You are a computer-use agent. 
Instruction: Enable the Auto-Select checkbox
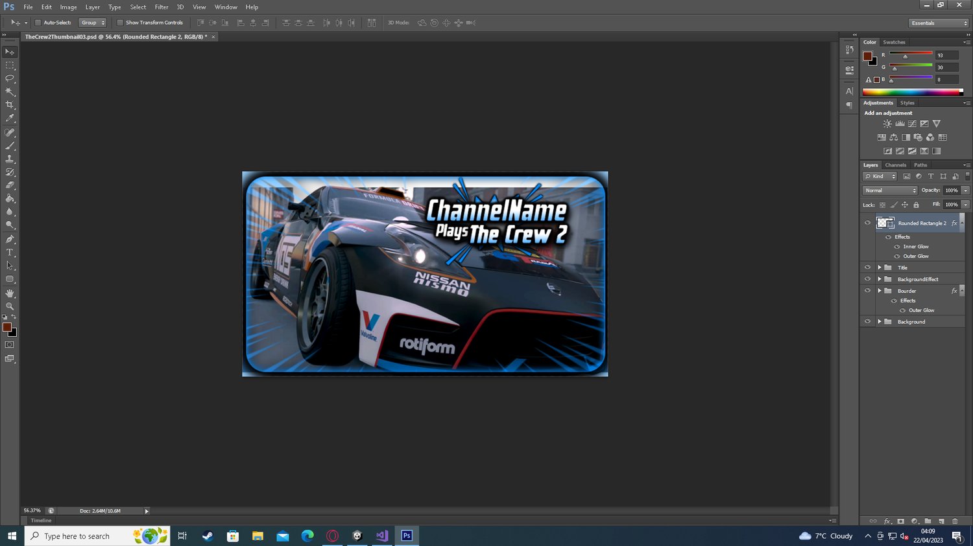(38, 23)
